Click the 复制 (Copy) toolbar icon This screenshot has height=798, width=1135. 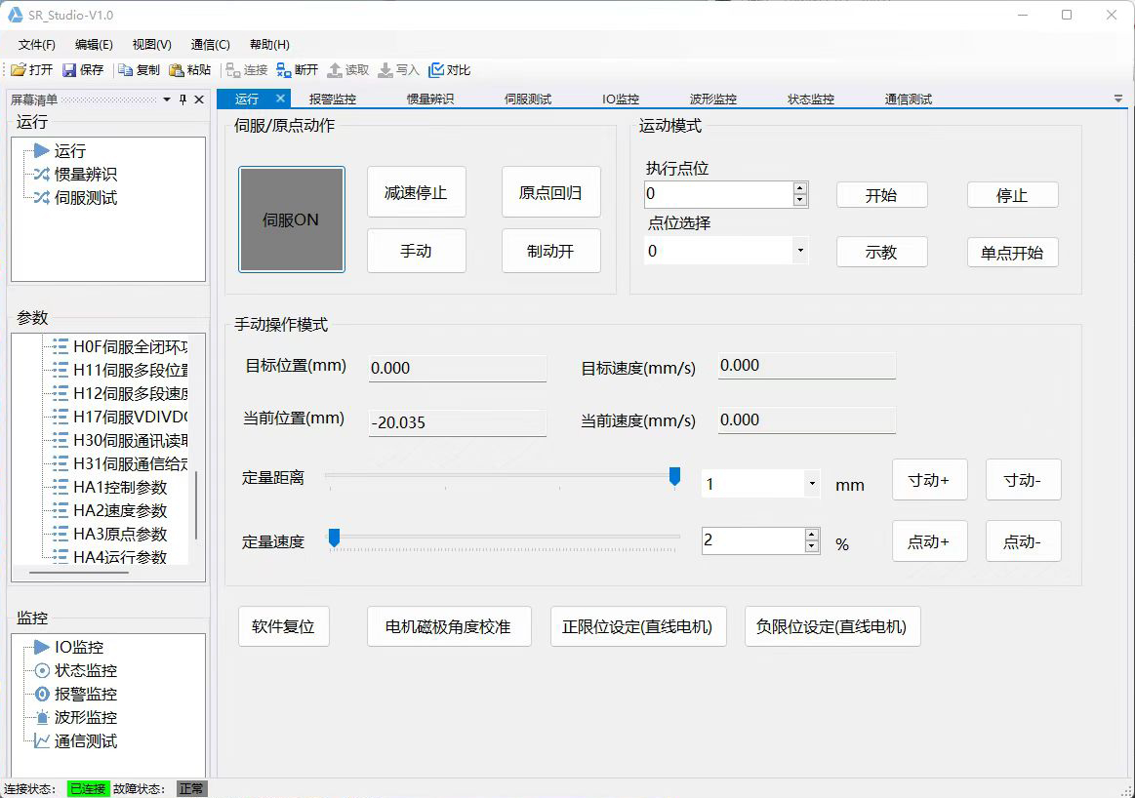point(125,70)
